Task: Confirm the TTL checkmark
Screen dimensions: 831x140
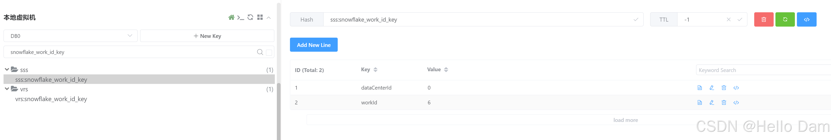Action: pyautogui.click(x=740, y=20)
